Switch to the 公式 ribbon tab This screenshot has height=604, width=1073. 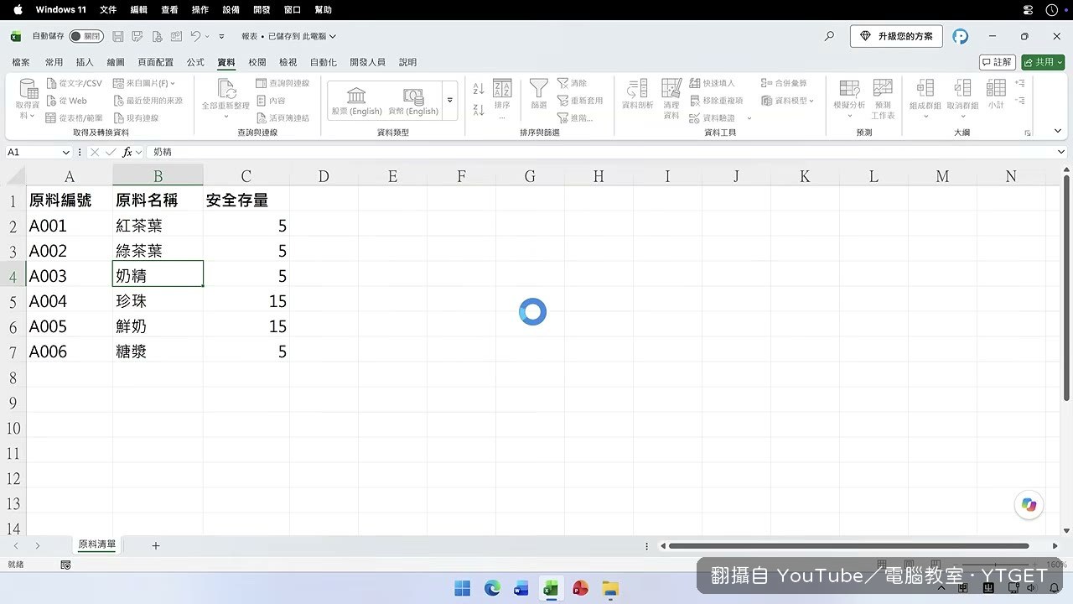[195, 62]
